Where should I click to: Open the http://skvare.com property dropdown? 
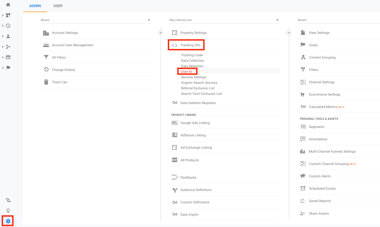pos(277,20)
